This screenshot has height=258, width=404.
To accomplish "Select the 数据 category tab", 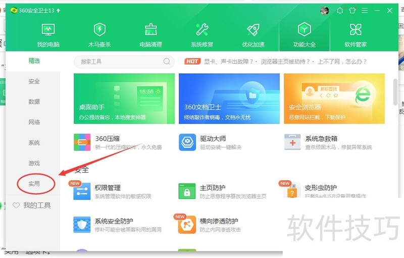I will [34, 101].
